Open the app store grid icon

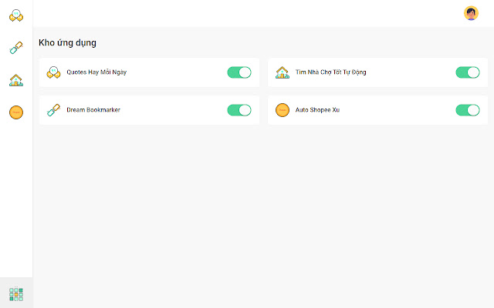[x=16, y=293]
